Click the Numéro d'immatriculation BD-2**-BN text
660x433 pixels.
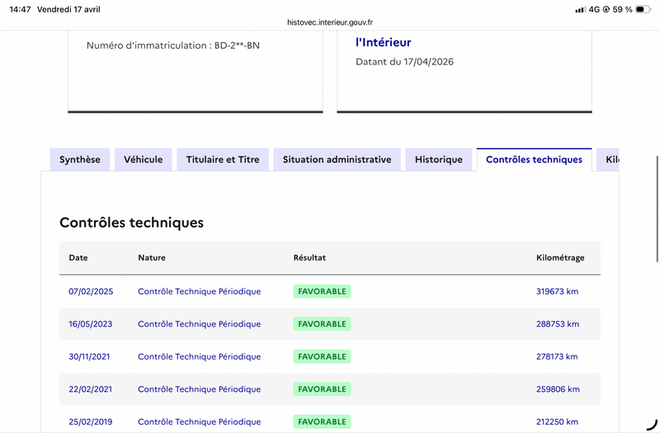(x=173, y=45)
